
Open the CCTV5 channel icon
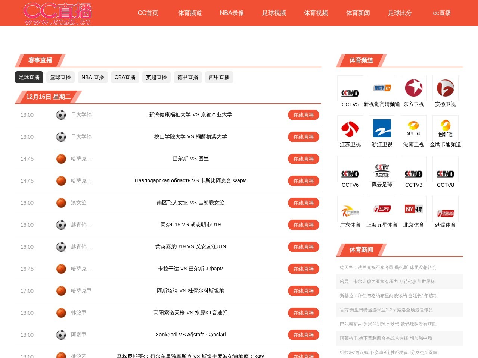pos(350,88)
